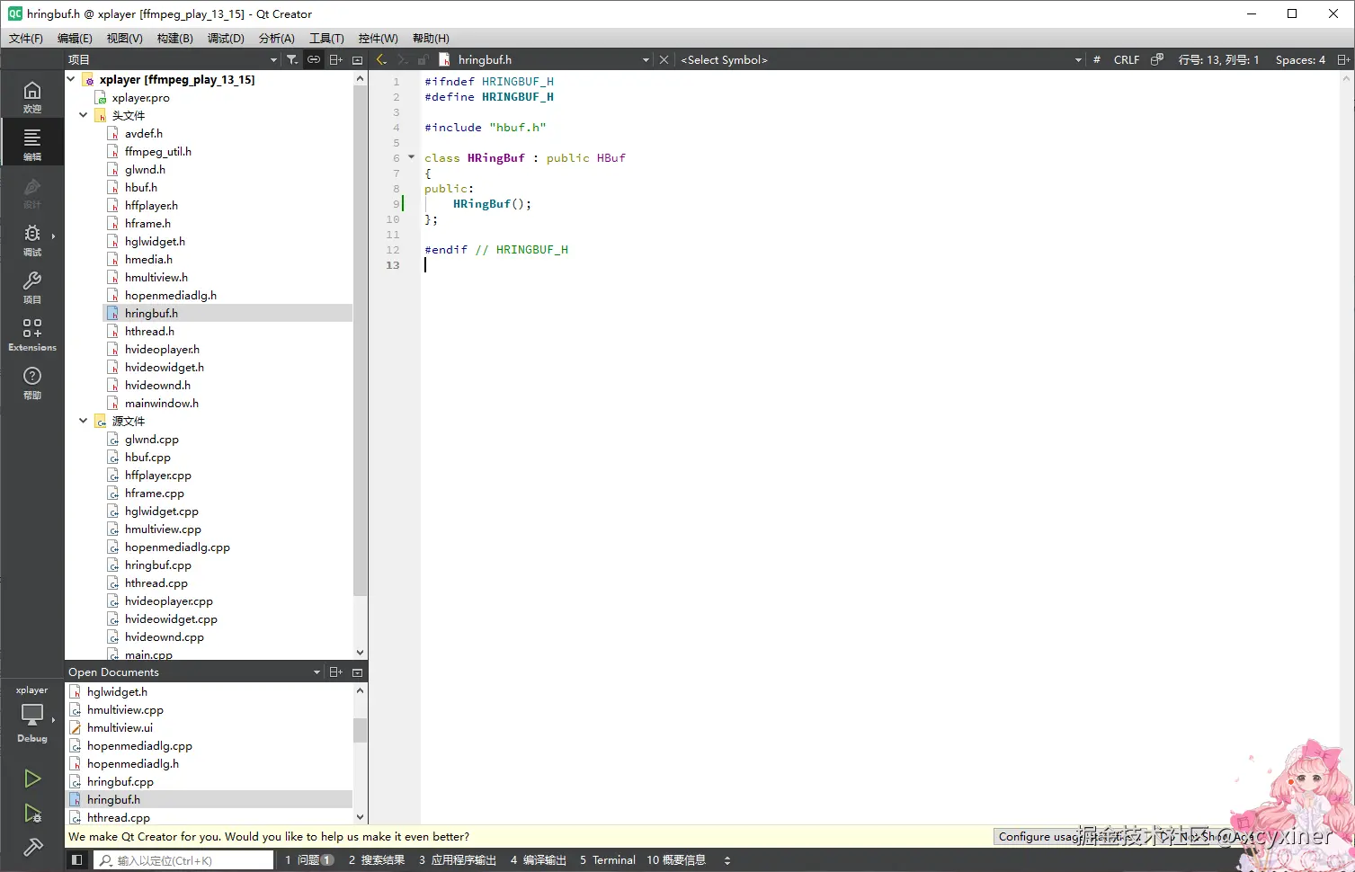Toggle synchronize with editor link icon
1355x872 pixels.
click(x=314, y=59)
